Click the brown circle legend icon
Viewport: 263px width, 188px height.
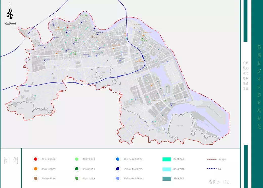tap(36, 178)
